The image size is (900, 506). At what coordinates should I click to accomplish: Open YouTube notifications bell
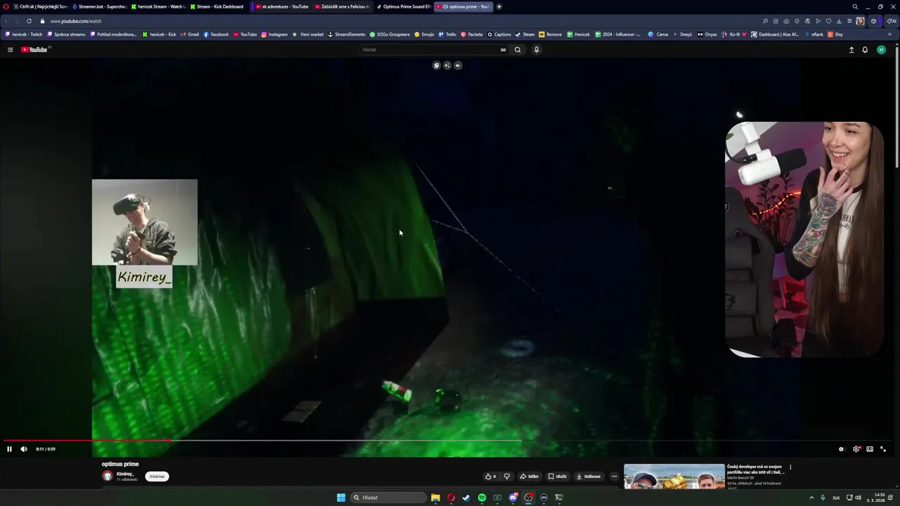point(865,50)
